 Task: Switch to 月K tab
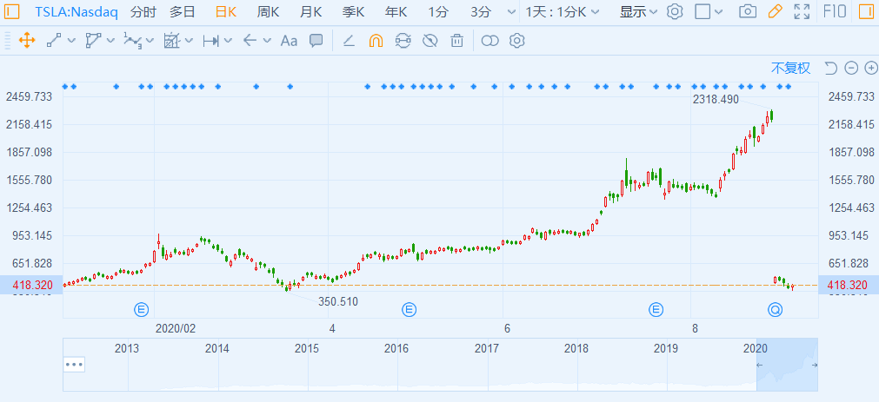pyautogui.click(x=310, y=12)
